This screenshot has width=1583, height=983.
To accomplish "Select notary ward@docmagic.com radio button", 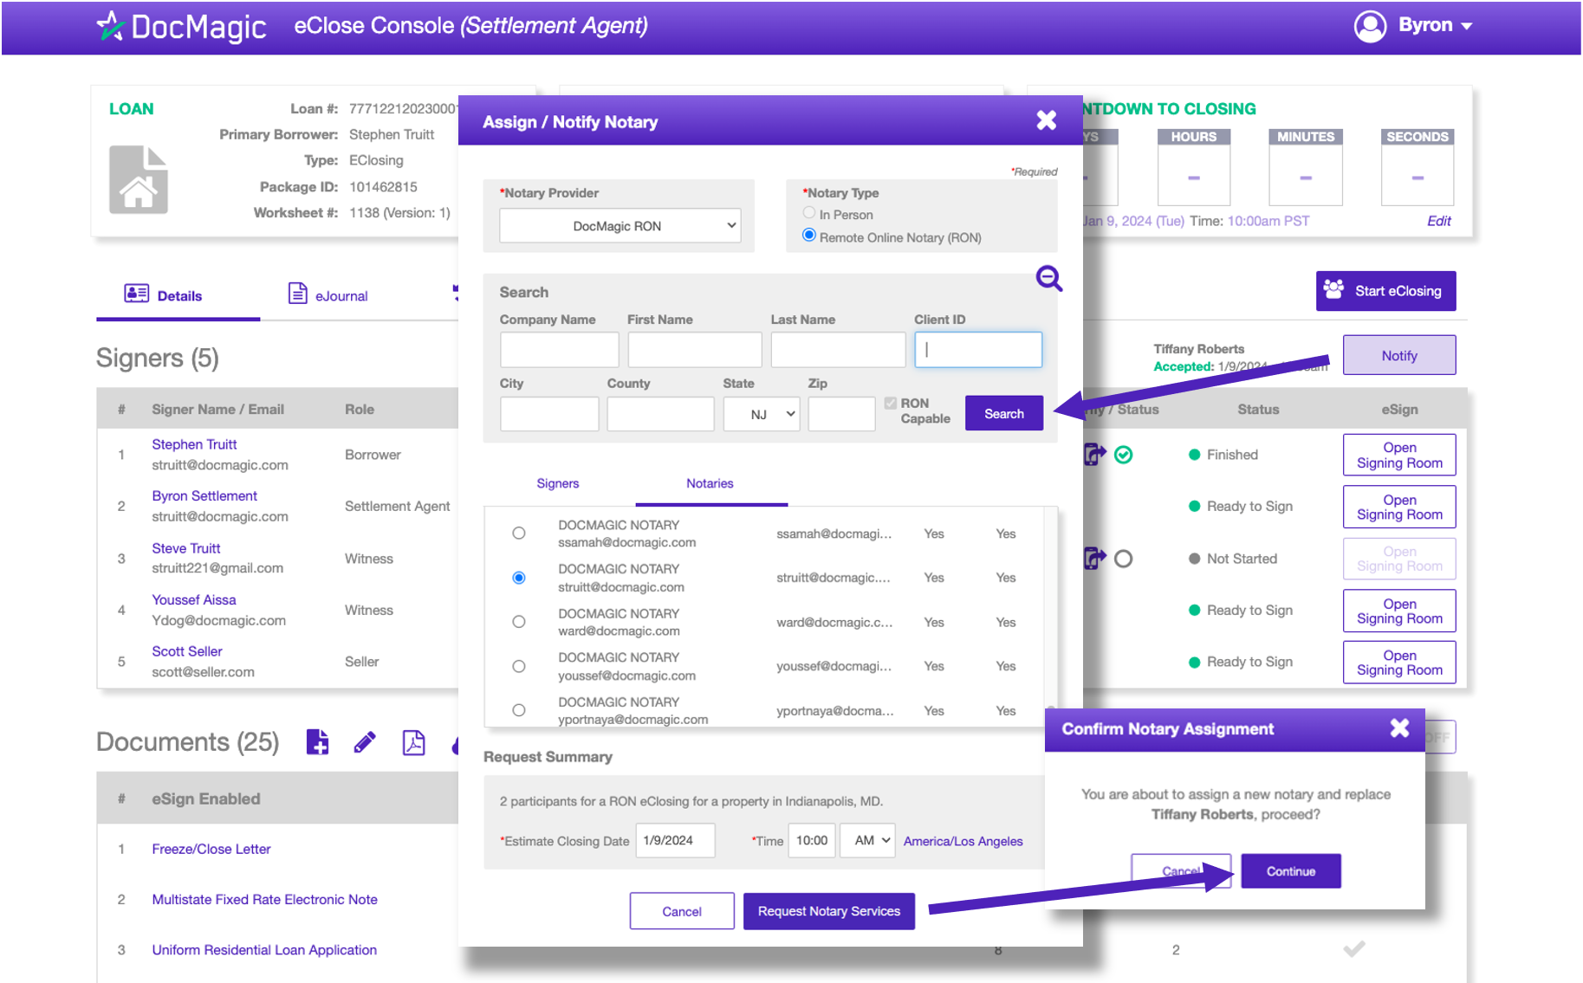I will [x=519, y=622].
